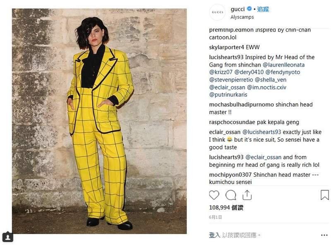
Task: Click the mochipyon0307 username
Action: point(230,175)
